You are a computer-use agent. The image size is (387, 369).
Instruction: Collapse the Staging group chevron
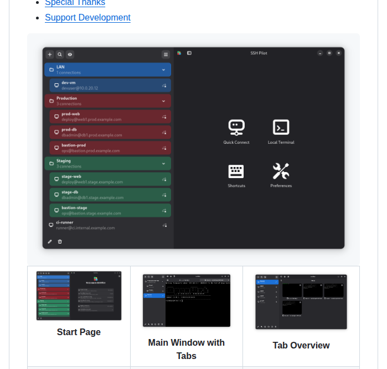163,164
